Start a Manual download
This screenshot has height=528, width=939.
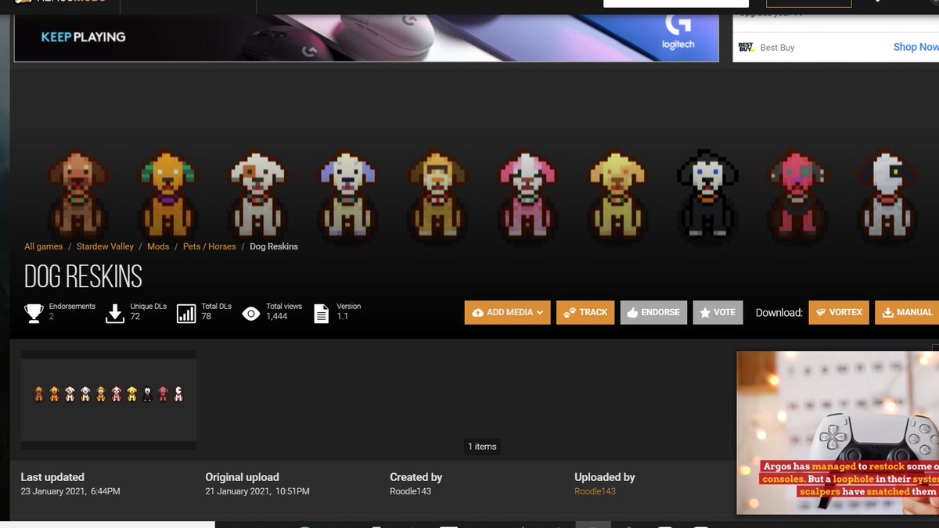tap(908, 312)
